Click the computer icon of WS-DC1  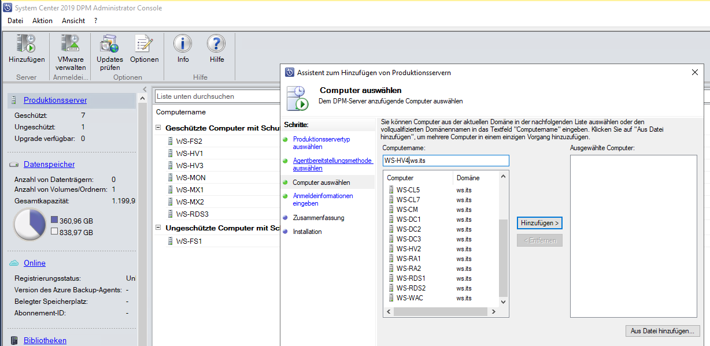pos(391,219)
